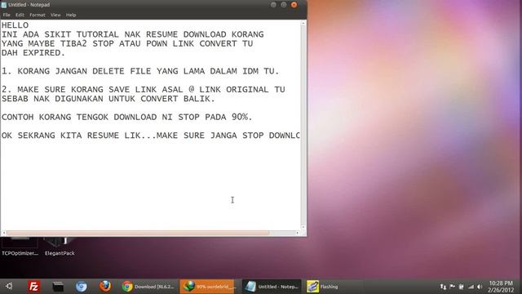Click the vertical scrollbar up arrow in Notepad
The image size is (522, 294).
(x=303, y=24)
